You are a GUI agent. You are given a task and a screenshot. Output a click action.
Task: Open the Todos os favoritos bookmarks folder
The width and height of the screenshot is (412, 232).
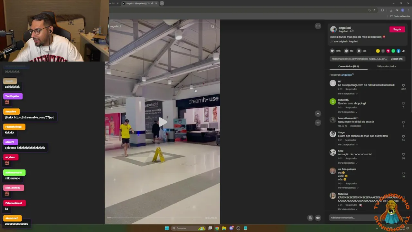[x=400, y=16]
